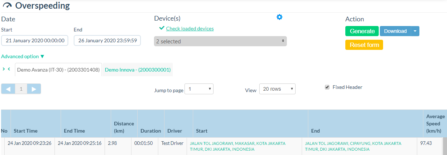
Task: Click the End date input field
Action: pyautogui.click(x=107, y=40)
